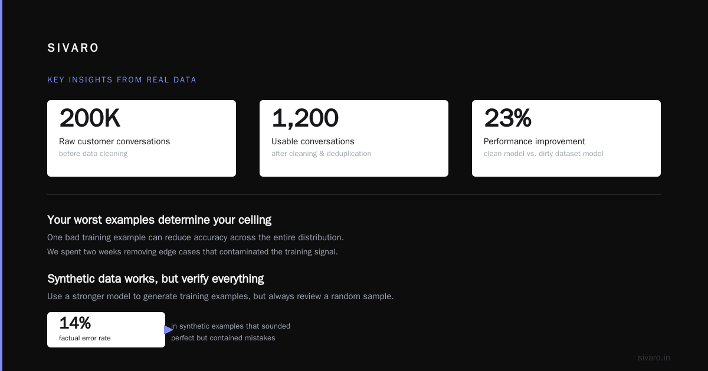Screen dimensions: 708x371
Task: Click the 1,200 figure
Action: (305, 118)
